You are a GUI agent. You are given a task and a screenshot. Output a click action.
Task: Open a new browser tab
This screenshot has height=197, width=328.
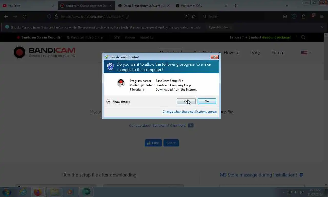click(235, 6)
